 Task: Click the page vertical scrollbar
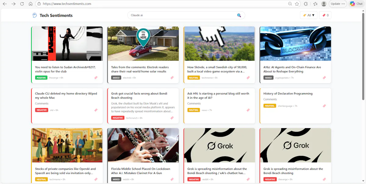click(x=363, y=56)
